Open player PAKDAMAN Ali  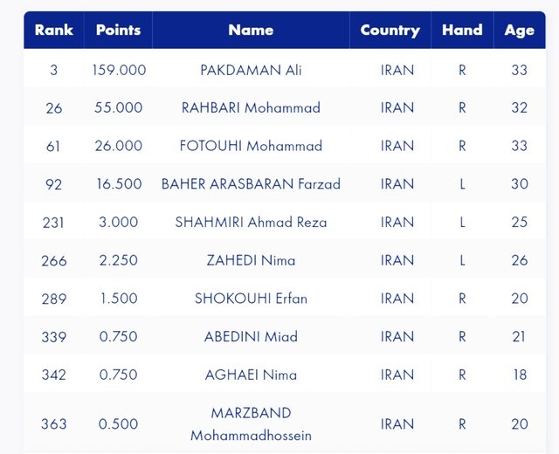coord(251,70)
